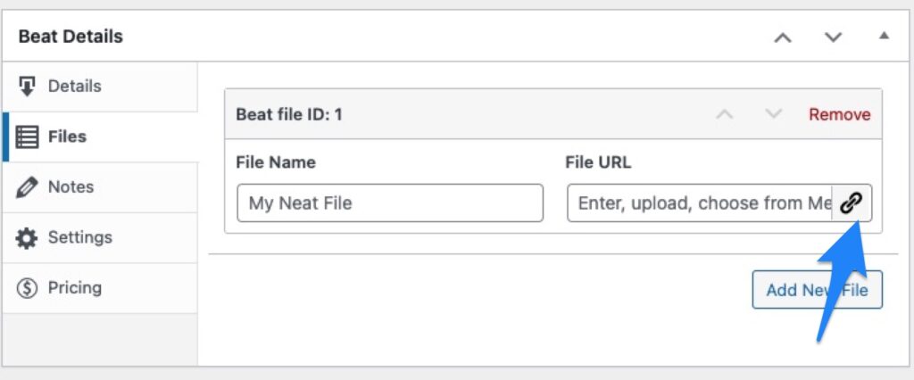Click the Pricing dollar icon
This screenshot has width=914, height=380.
(x=27, y=288)
